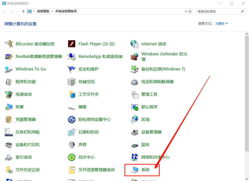Refresh the control panel view
The height and width of the screenshot is (181, 249).
point(190,11)
